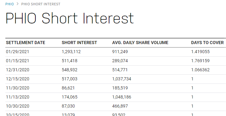226x116 pixels.
Task: Click average volume value 289,074
Action: pos(120,61)
